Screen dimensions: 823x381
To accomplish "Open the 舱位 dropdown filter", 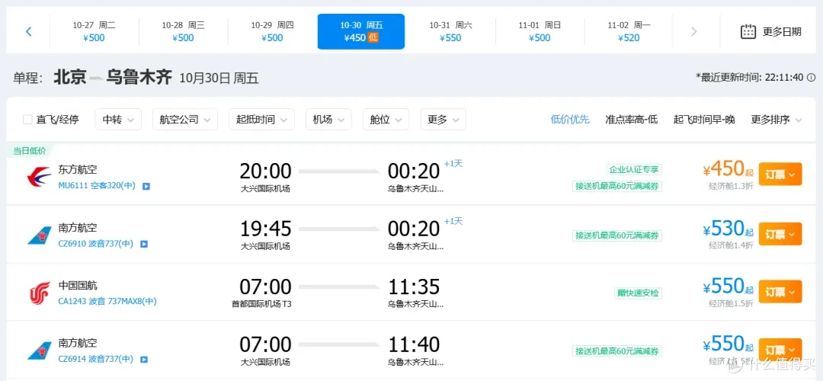I will pyautogui.click(x=386, y=120).
